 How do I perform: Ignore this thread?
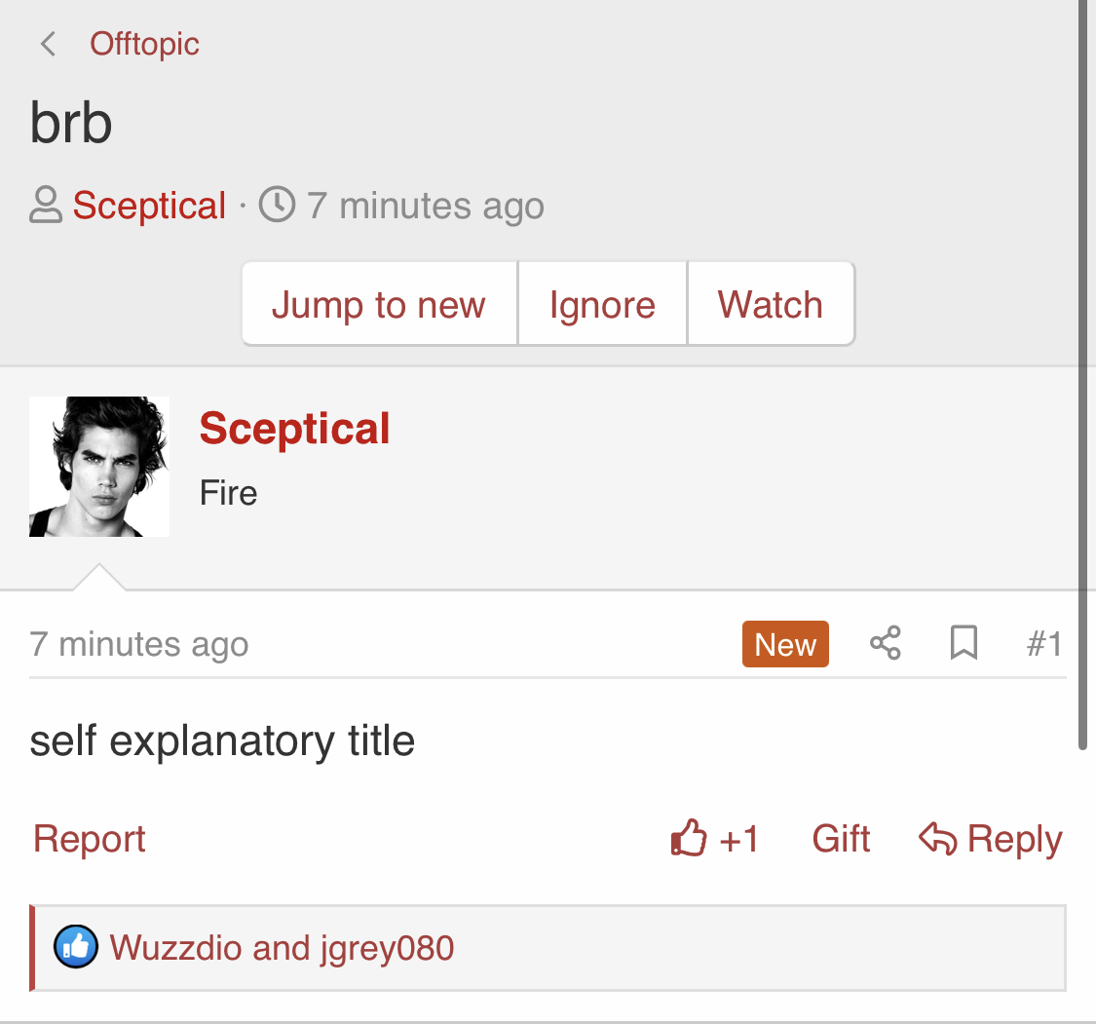tap(602, 305)
